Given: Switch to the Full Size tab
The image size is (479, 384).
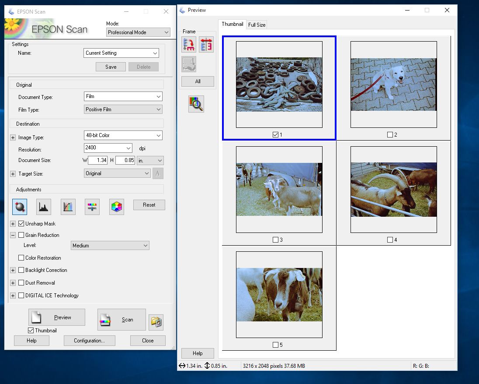Looking at the screenshot, I should [257, 25].
